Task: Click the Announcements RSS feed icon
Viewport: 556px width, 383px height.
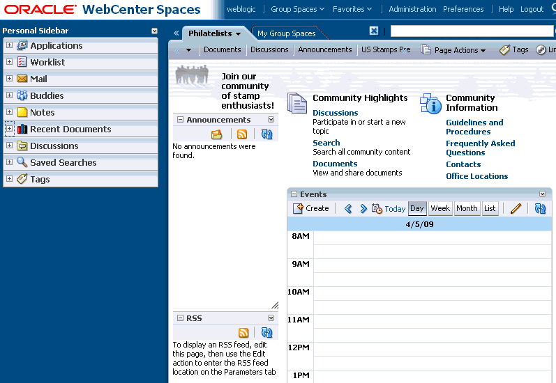Action: 242,134
